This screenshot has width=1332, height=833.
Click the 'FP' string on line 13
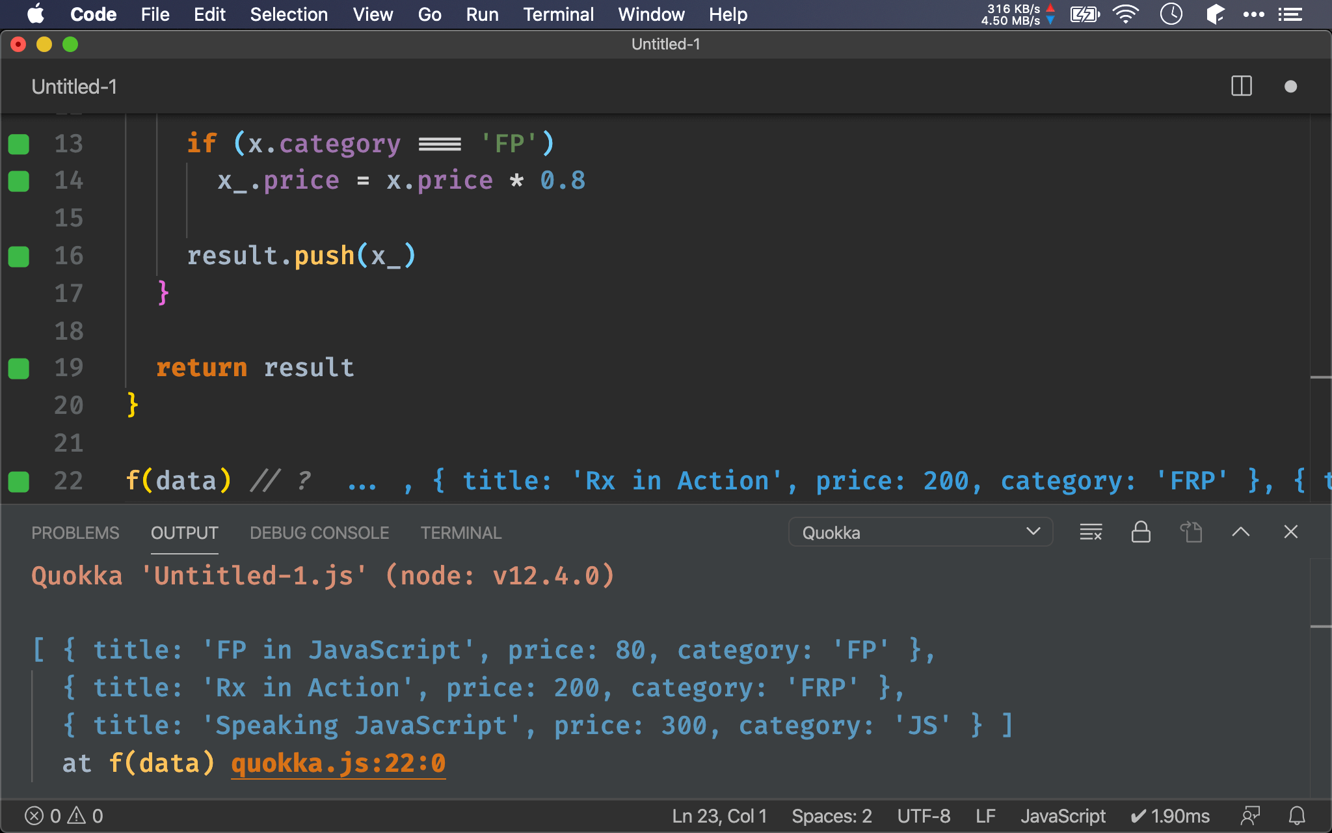click(x=509, y=143)
